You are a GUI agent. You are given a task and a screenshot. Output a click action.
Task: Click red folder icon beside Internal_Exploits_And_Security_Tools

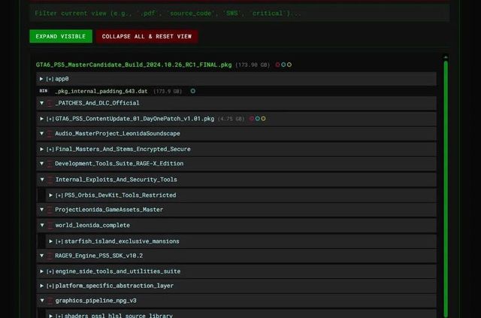click(x=50, y=180)
